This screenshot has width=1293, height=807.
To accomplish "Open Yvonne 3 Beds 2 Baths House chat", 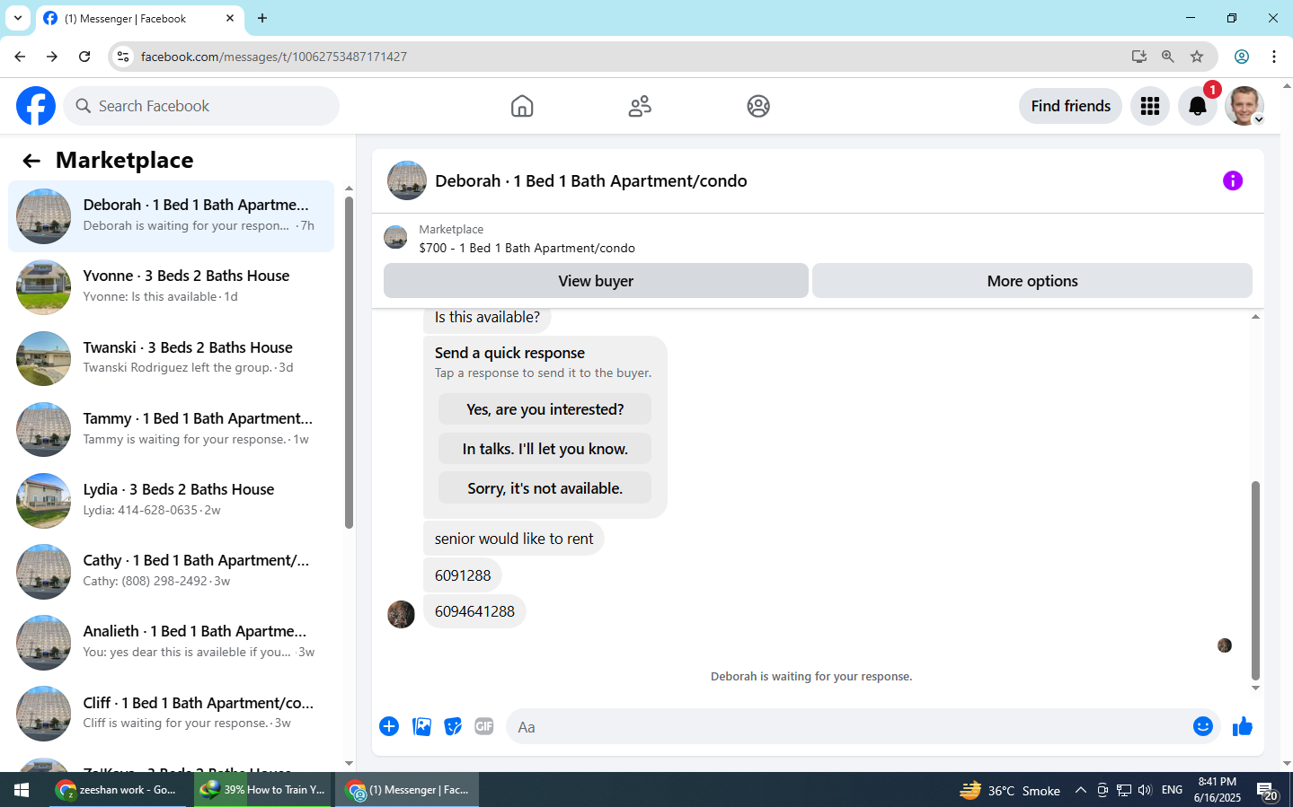I will tap(171, 287).
